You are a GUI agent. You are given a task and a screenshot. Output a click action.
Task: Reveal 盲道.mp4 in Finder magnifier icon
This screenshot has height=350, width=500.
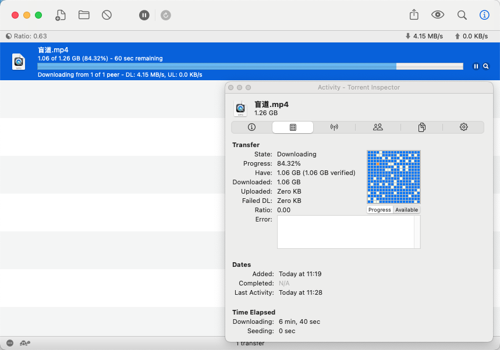click(x=486, y=66)
